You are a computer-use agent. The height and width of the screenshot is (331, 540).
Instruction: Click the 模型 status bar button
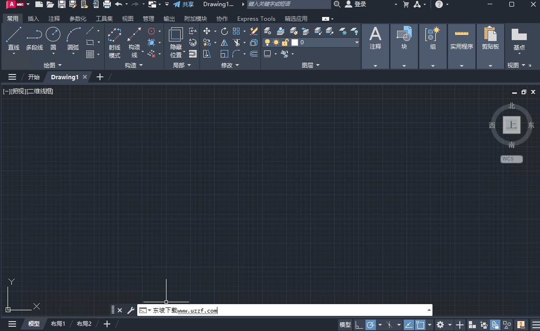point(345,324)
